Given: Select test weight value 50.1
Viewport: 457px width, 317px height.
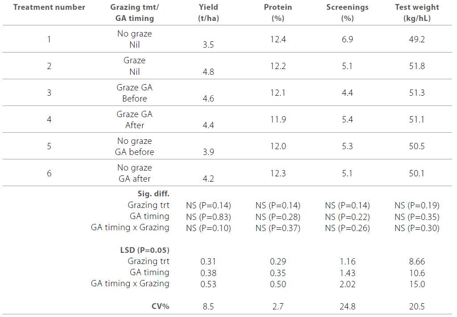Looking at the screenshot, I should click(x=417, y=173).
